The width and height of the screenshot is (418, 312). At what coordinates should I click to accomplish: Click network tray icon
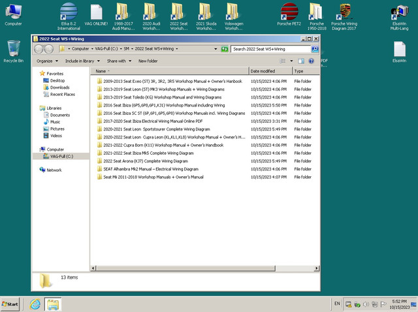tap(374, 304)
